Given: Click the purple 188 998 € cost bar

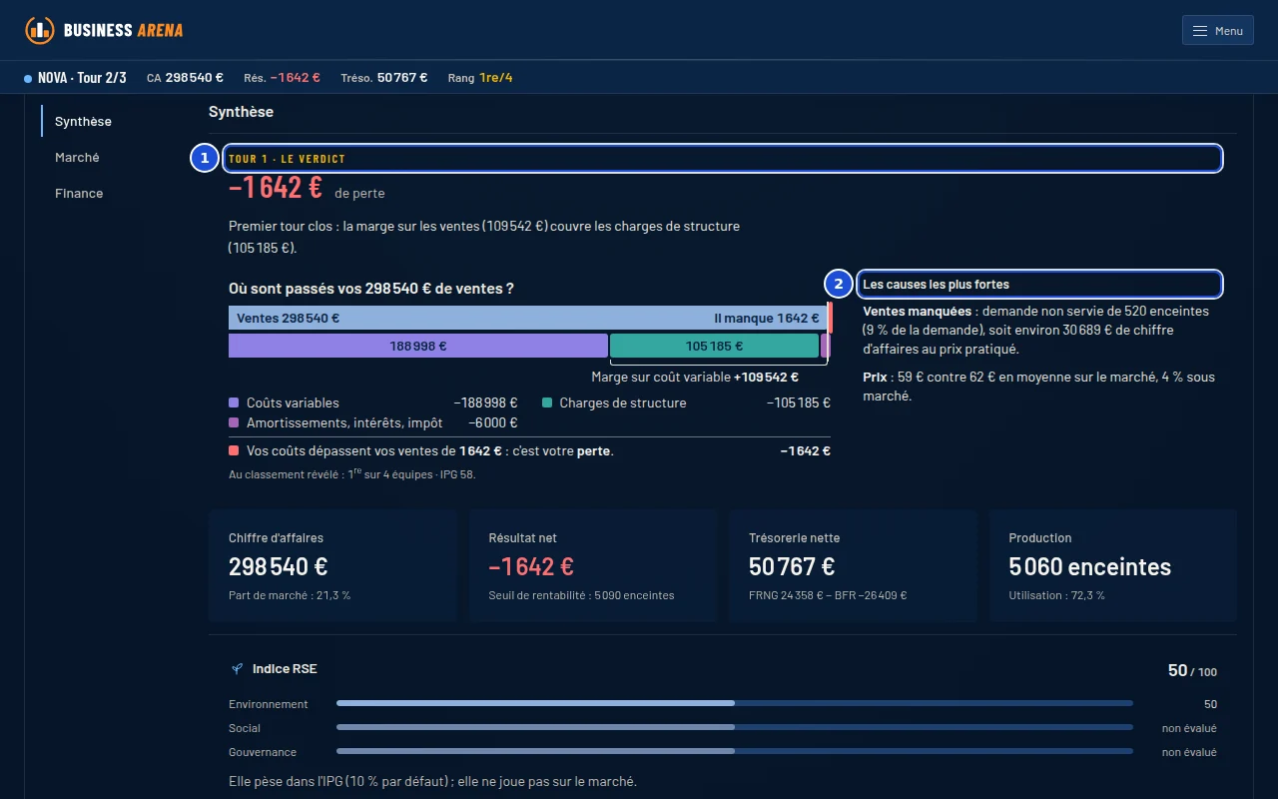Looking at the screenshot, I should (418, 347).
